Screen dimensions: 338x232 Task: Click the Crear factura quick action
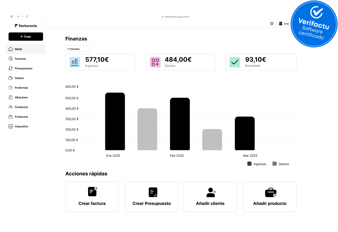pos(92,197)
